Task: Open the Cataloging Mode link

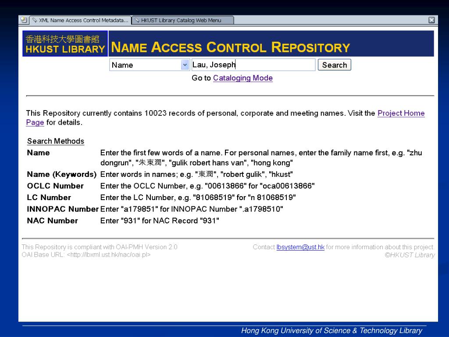Action: pyautogui.click(x=242, y=78)
